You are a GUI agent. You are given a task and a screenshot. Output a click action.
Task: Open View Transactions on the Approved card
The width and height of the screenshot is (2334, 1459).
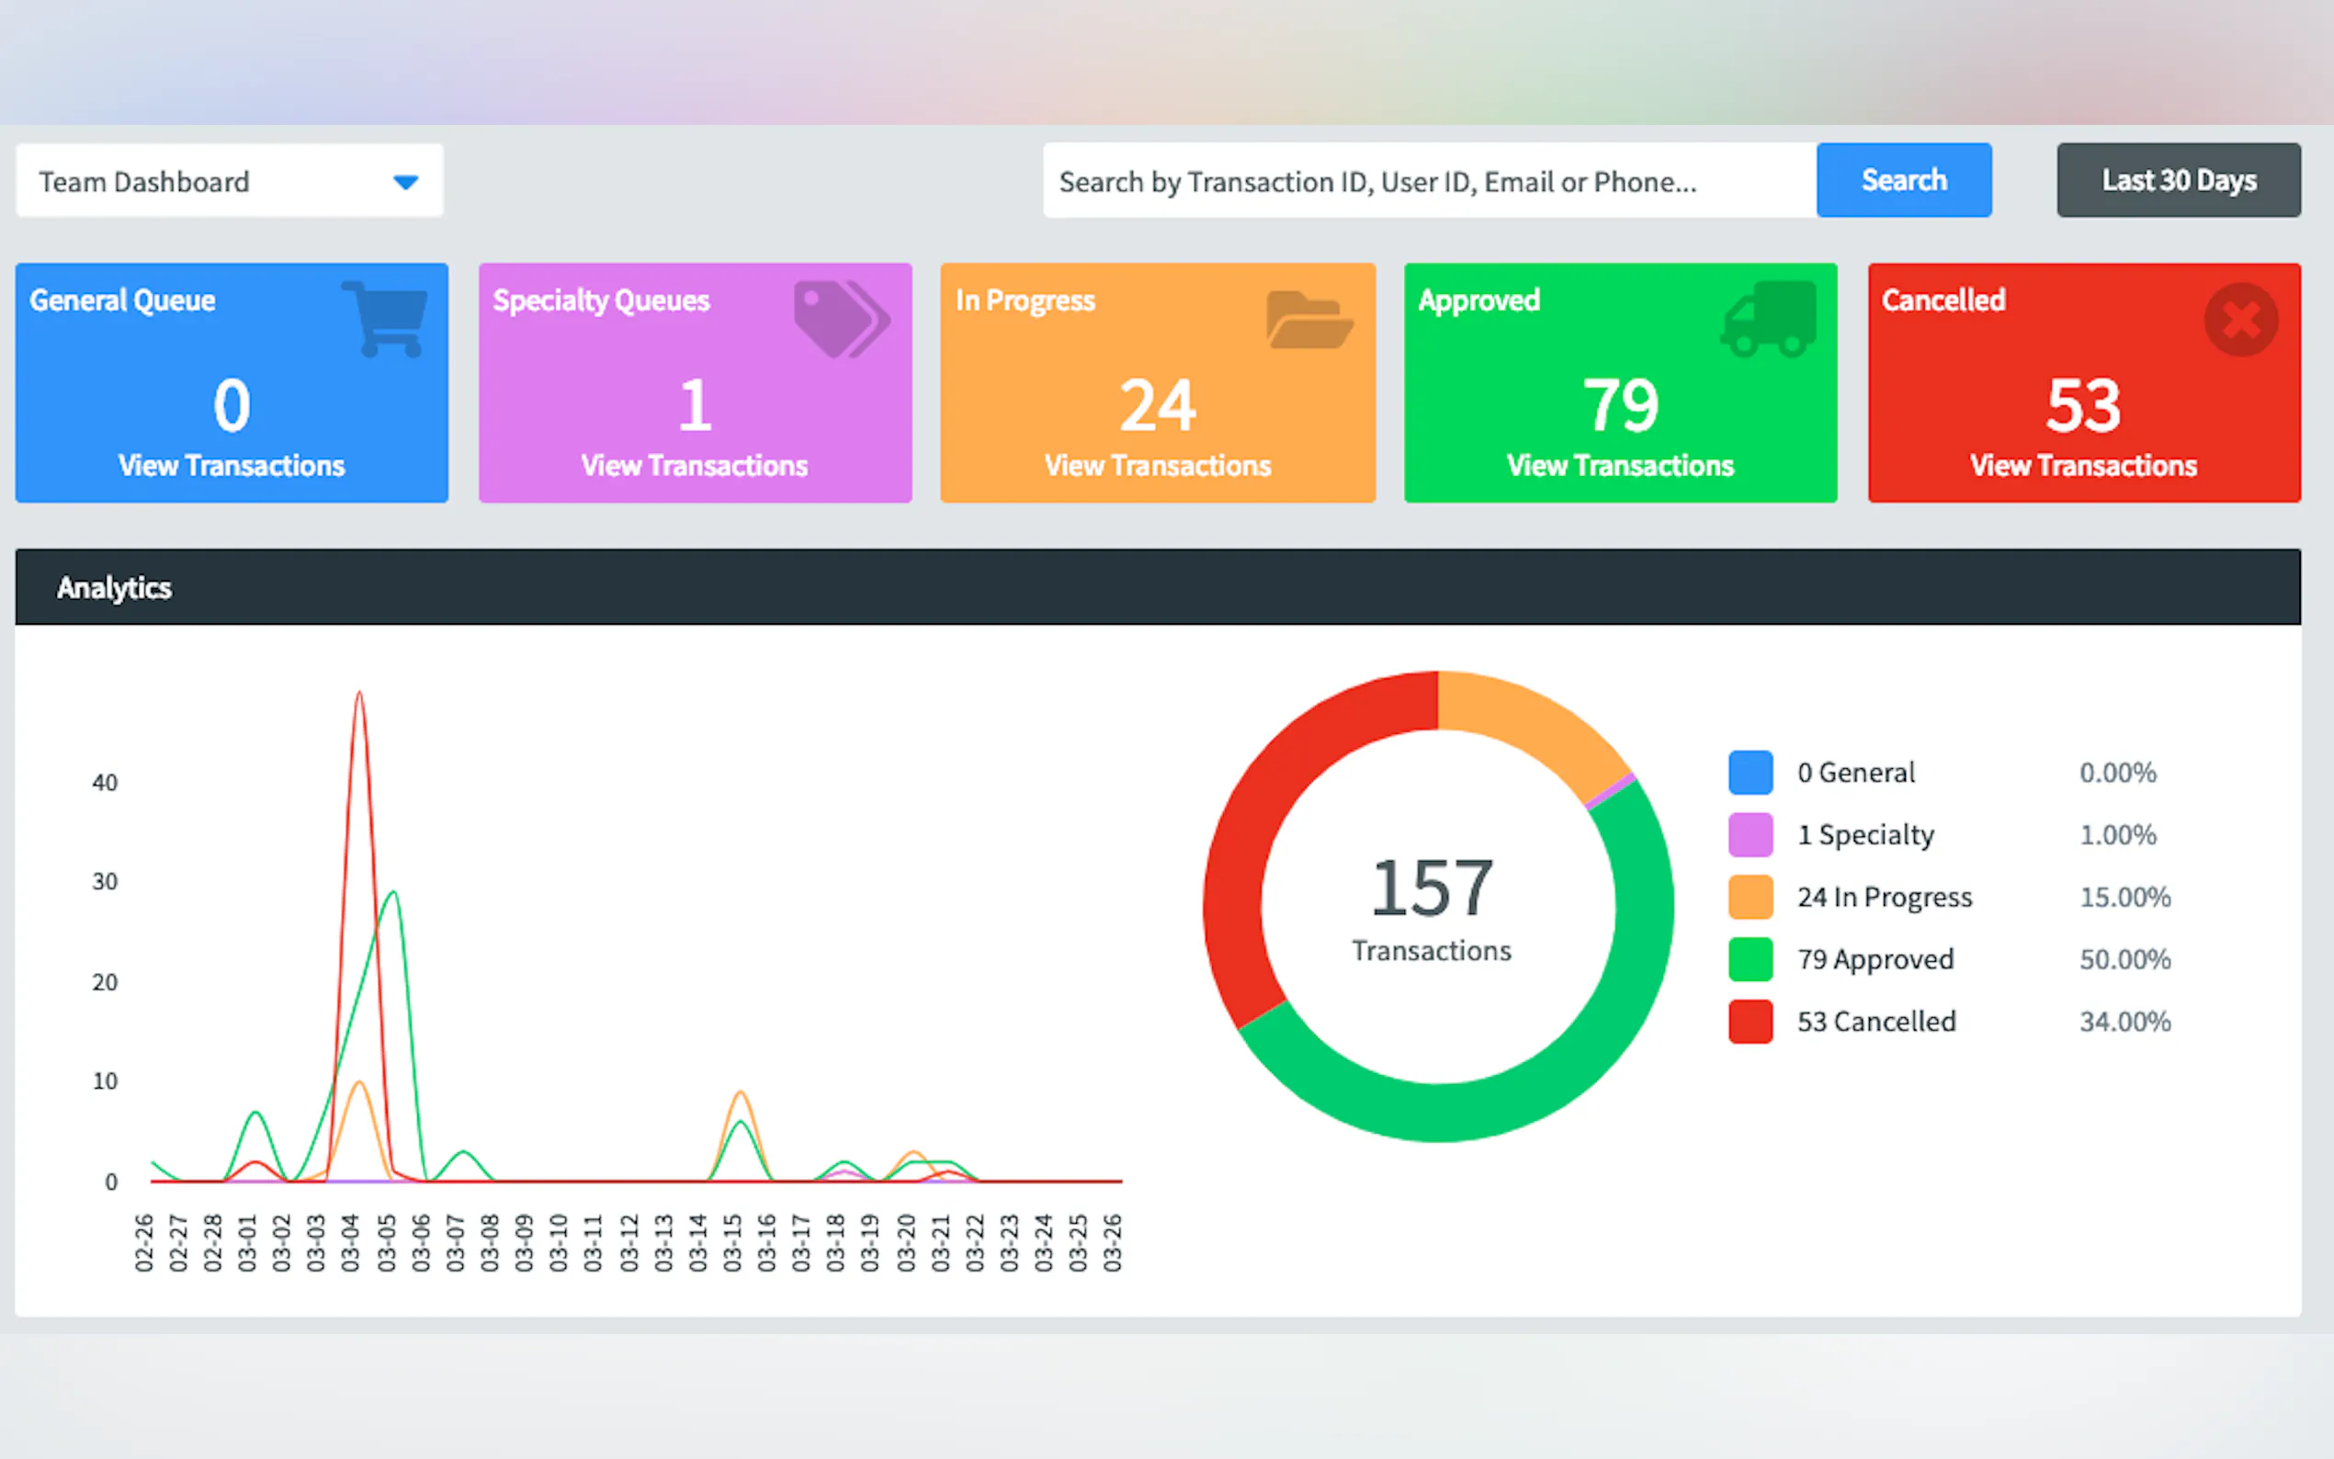(x=1620, y=465)
